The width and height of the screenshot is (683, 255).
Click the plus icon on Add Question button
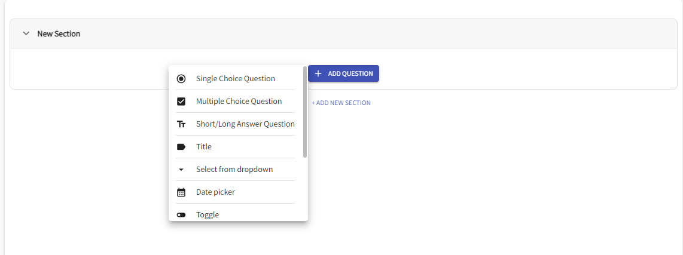click(x=318, y=73)
